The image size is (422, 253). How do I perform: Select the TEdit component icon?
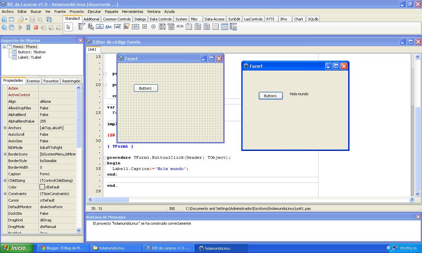pos(117,27)
